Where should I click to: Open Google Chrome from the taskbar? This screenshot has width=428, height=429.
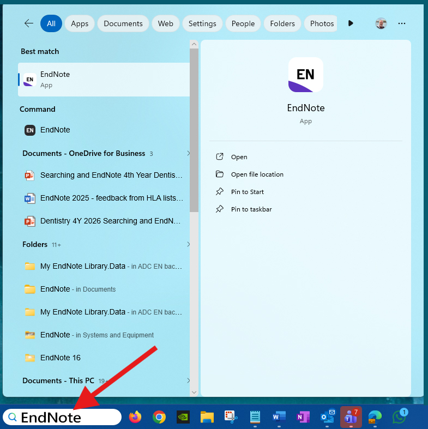159,417
